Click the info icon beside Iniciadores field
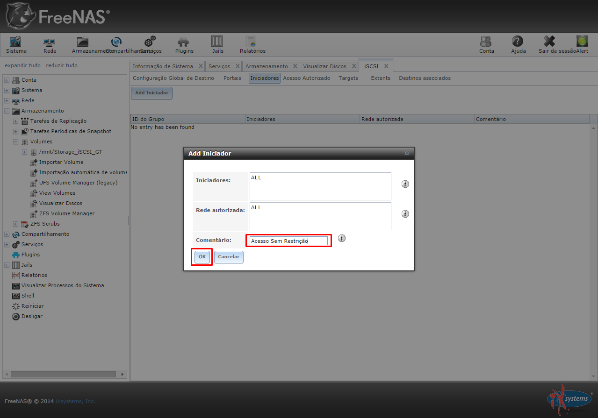The height and width of the screenshot is (418, 598). (405, 184)
